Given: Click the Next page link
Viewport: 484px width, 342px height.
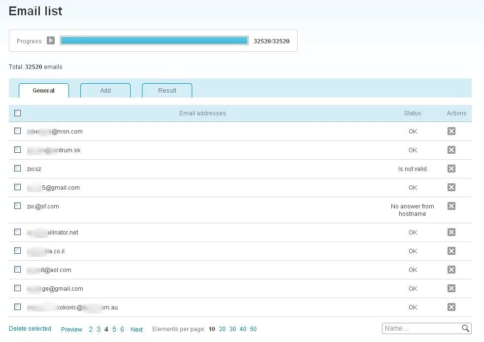Looking at the screenshot, I should 137,329.
